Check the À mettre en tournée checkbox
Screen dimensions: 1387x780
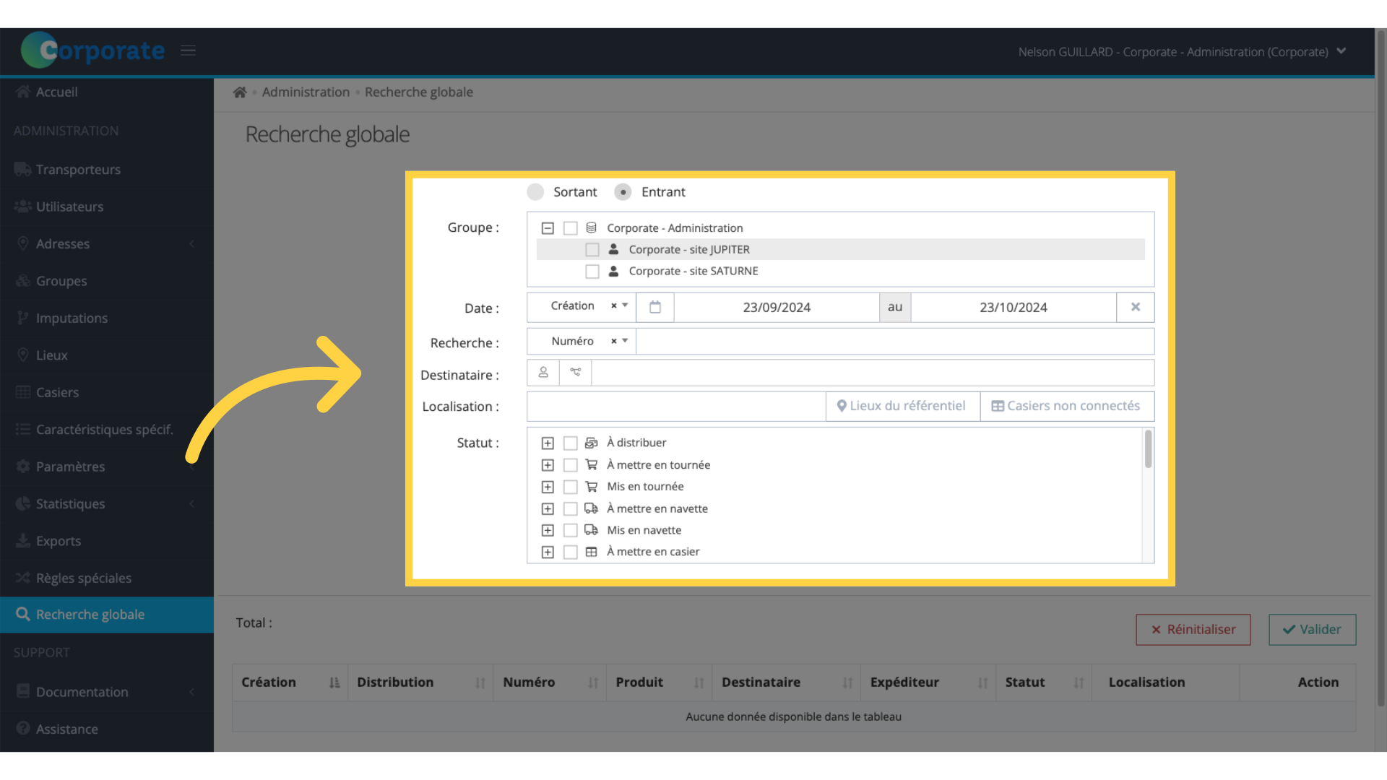[570, 465]
